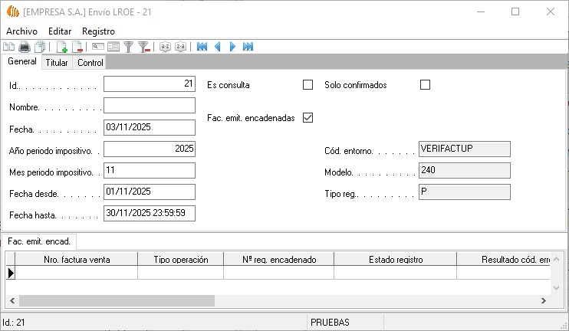Go to next record arrow
Viewport: 569px width, 331px height.
coord(232,47)
